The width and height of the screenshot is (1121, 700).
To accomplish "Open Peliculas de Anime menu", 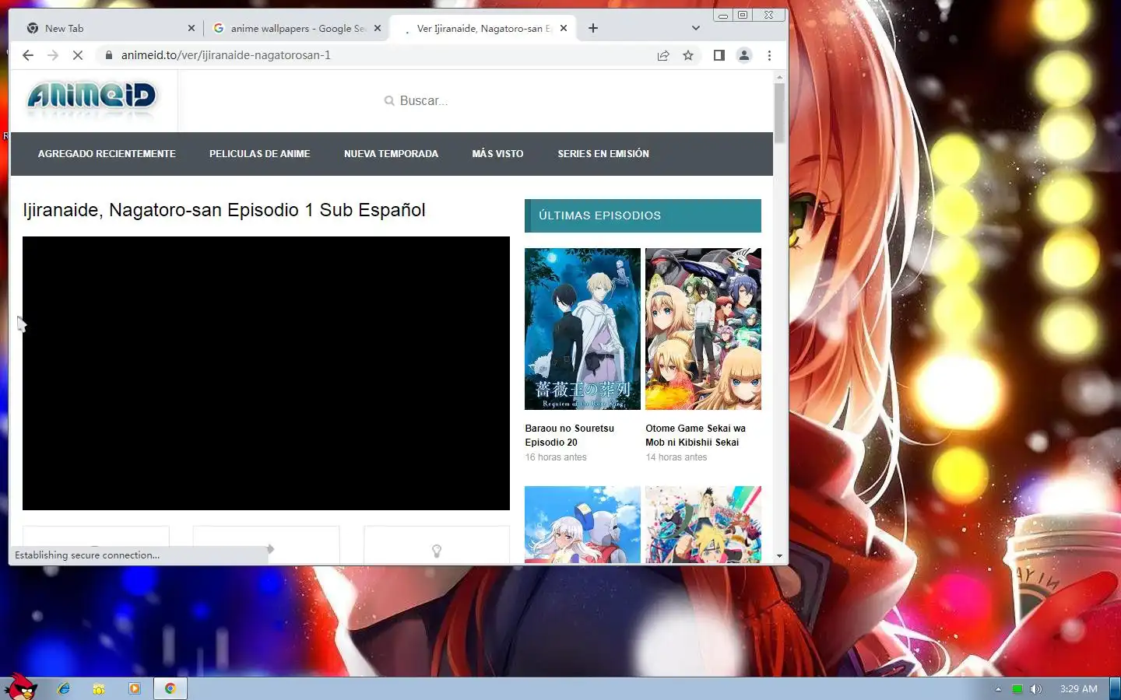I will 259,154.
